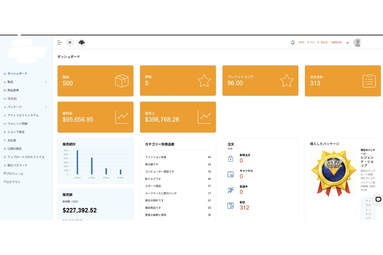Viewport: 383px width, 255px height.
Task: Open the user avatar profile picture
Action: 357,42
